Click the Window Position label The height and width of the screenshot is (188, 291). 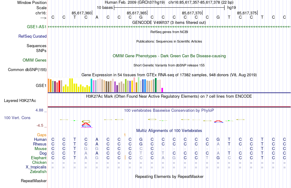point(32,2)
